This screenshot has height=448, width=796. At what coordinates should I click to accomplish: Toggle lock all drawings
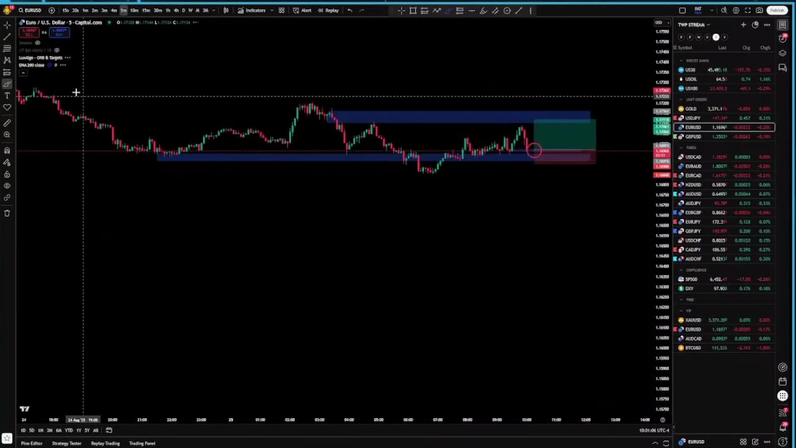7,174
